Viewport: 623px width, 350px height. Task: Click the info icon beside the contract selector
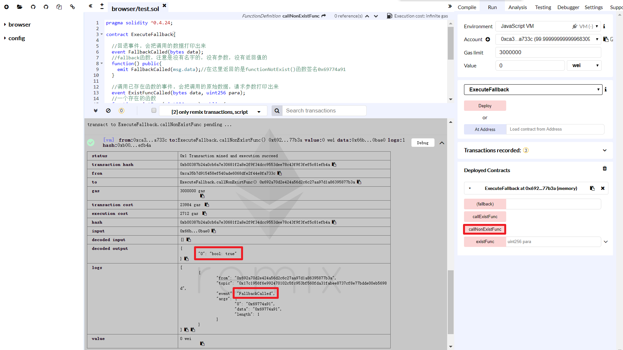(606, 89)
